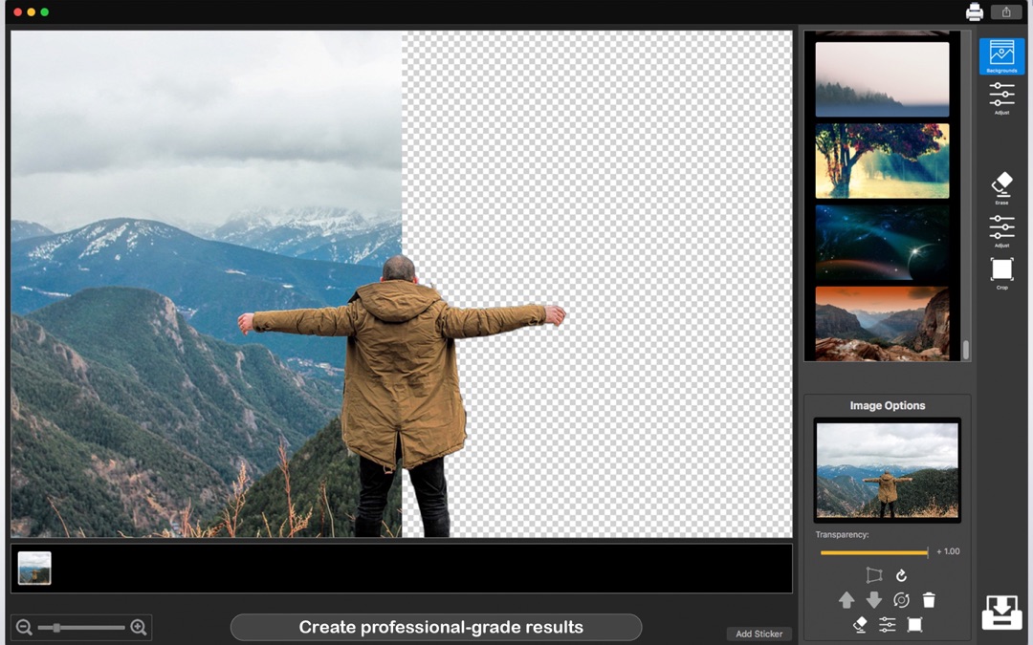Image resolution: width=1033 pixels, height=645 pixels.
Task: Move layer down with the down arrow
Action: 873,599
